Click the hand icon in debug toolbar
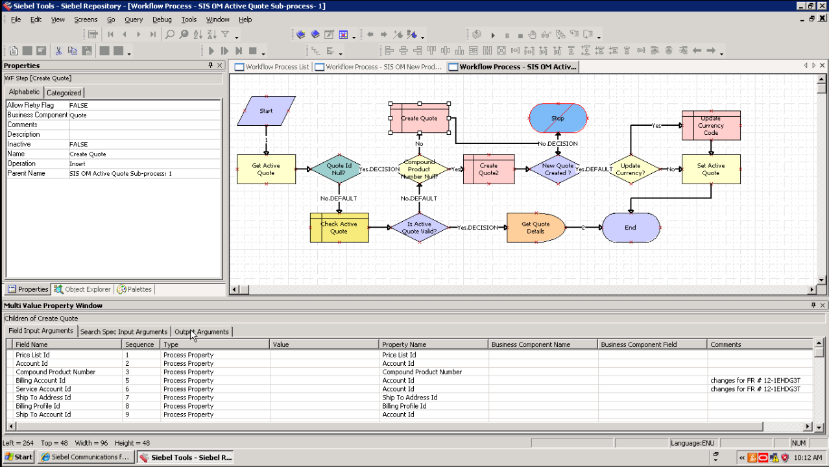This screenshot has width=829, height=467. pos(532,34)
